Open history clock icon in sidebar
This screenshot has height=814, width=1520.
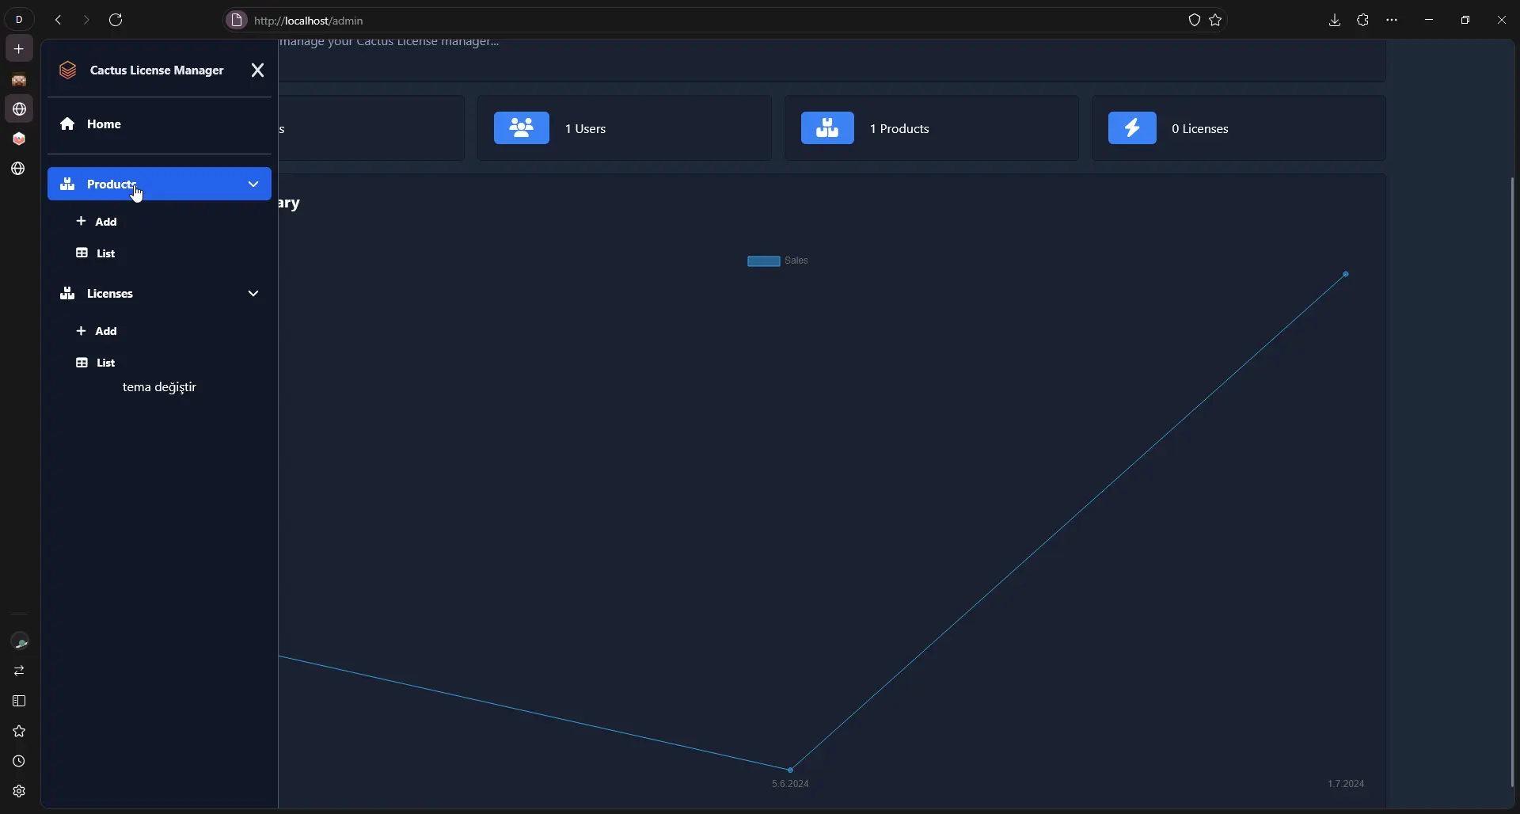(x=19, y=762)
